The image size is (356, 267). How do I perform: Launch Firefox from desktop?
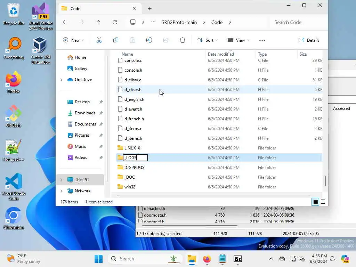tap(14, 82)
